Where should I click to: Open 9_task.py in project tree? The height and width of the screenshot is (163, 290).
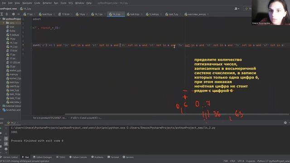coord(13,35)
